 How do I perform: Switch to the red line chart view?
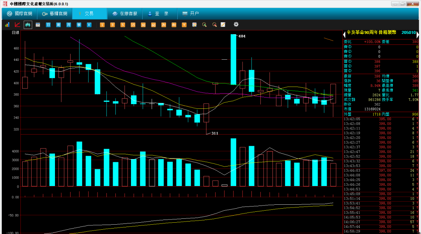click(x=18, y=25)
